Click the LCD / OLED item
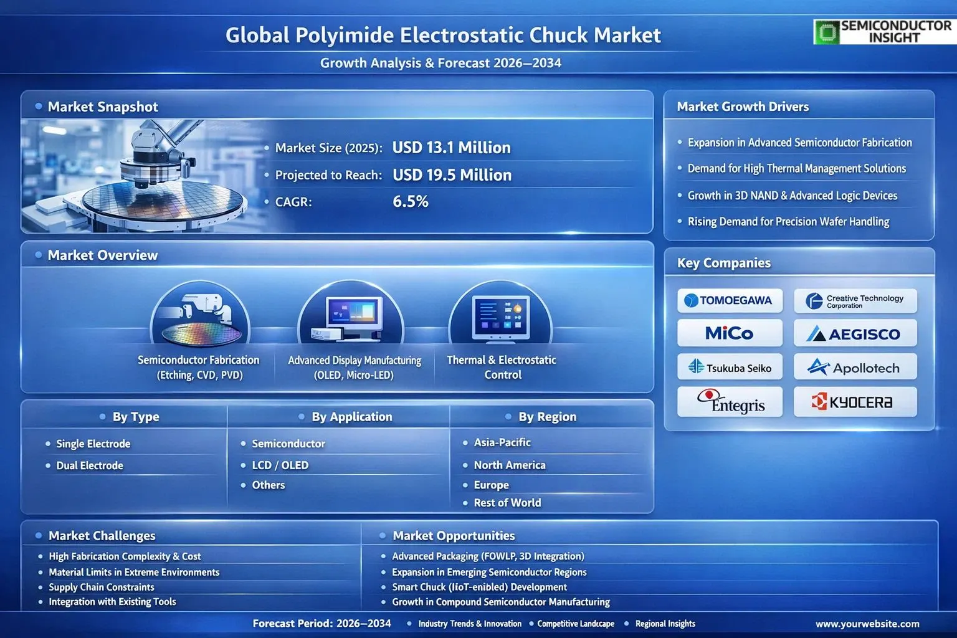 [x=280, y=465]
